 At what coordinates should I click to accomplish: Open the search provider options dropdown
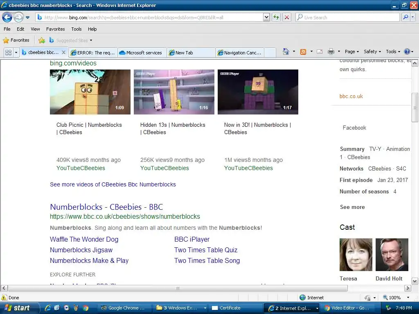(x=413, y=17)
